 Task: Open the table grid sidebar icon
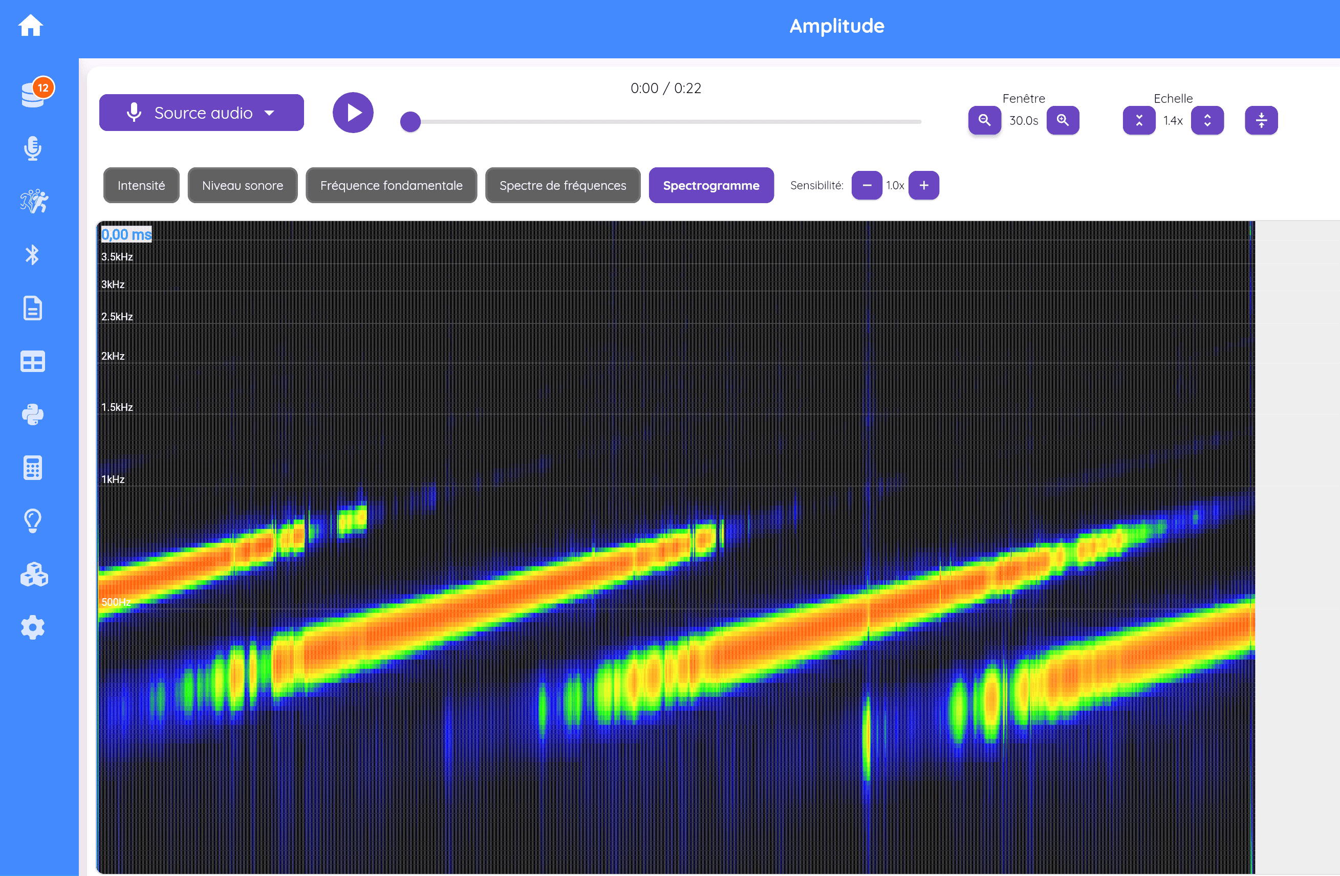[33, 361]
